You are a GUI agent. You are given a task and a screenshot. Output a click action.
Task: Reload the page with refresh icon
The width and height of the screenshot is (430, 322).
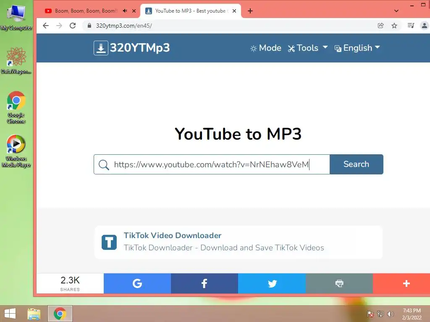click(x=73, y=26)
